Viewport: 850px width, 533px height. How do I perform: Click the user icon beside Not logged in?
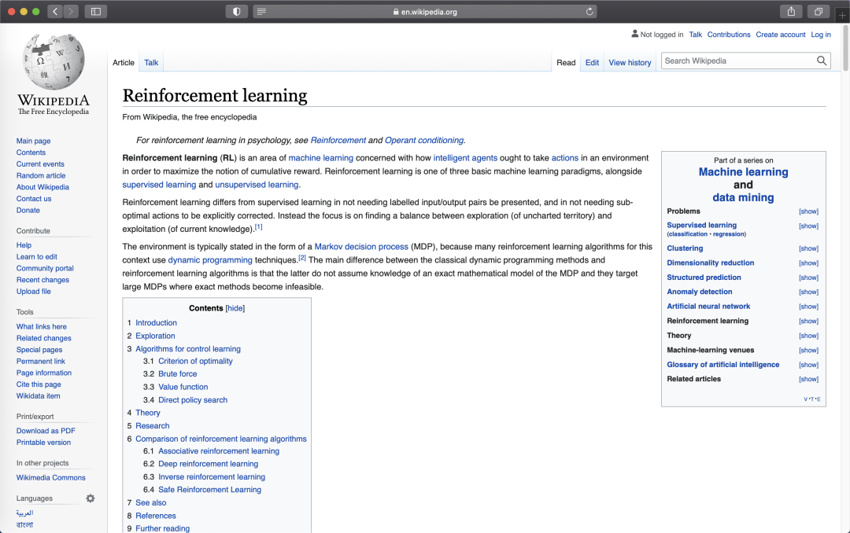(x=635, y=34)
